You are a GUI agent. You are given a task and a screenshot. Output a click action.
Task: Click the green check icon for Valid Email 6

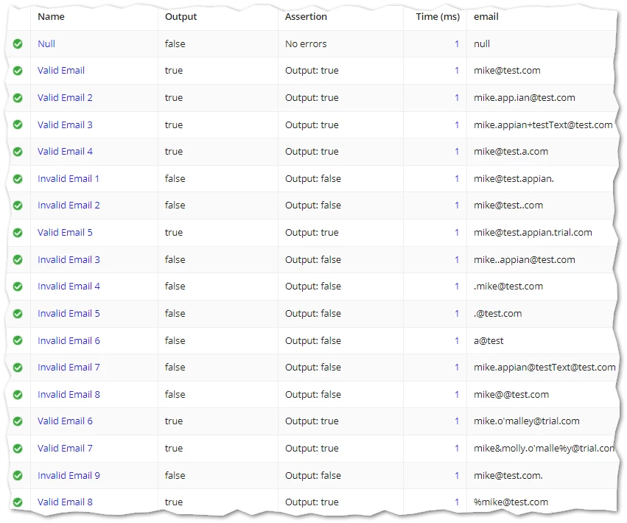(x=18, y=421)
